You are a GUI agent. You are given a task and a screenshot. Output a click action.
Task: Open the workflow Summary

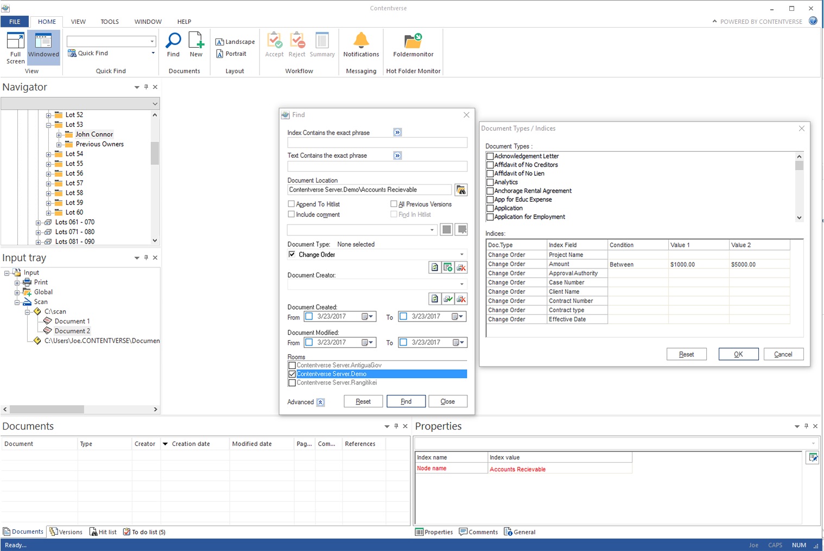322,45
